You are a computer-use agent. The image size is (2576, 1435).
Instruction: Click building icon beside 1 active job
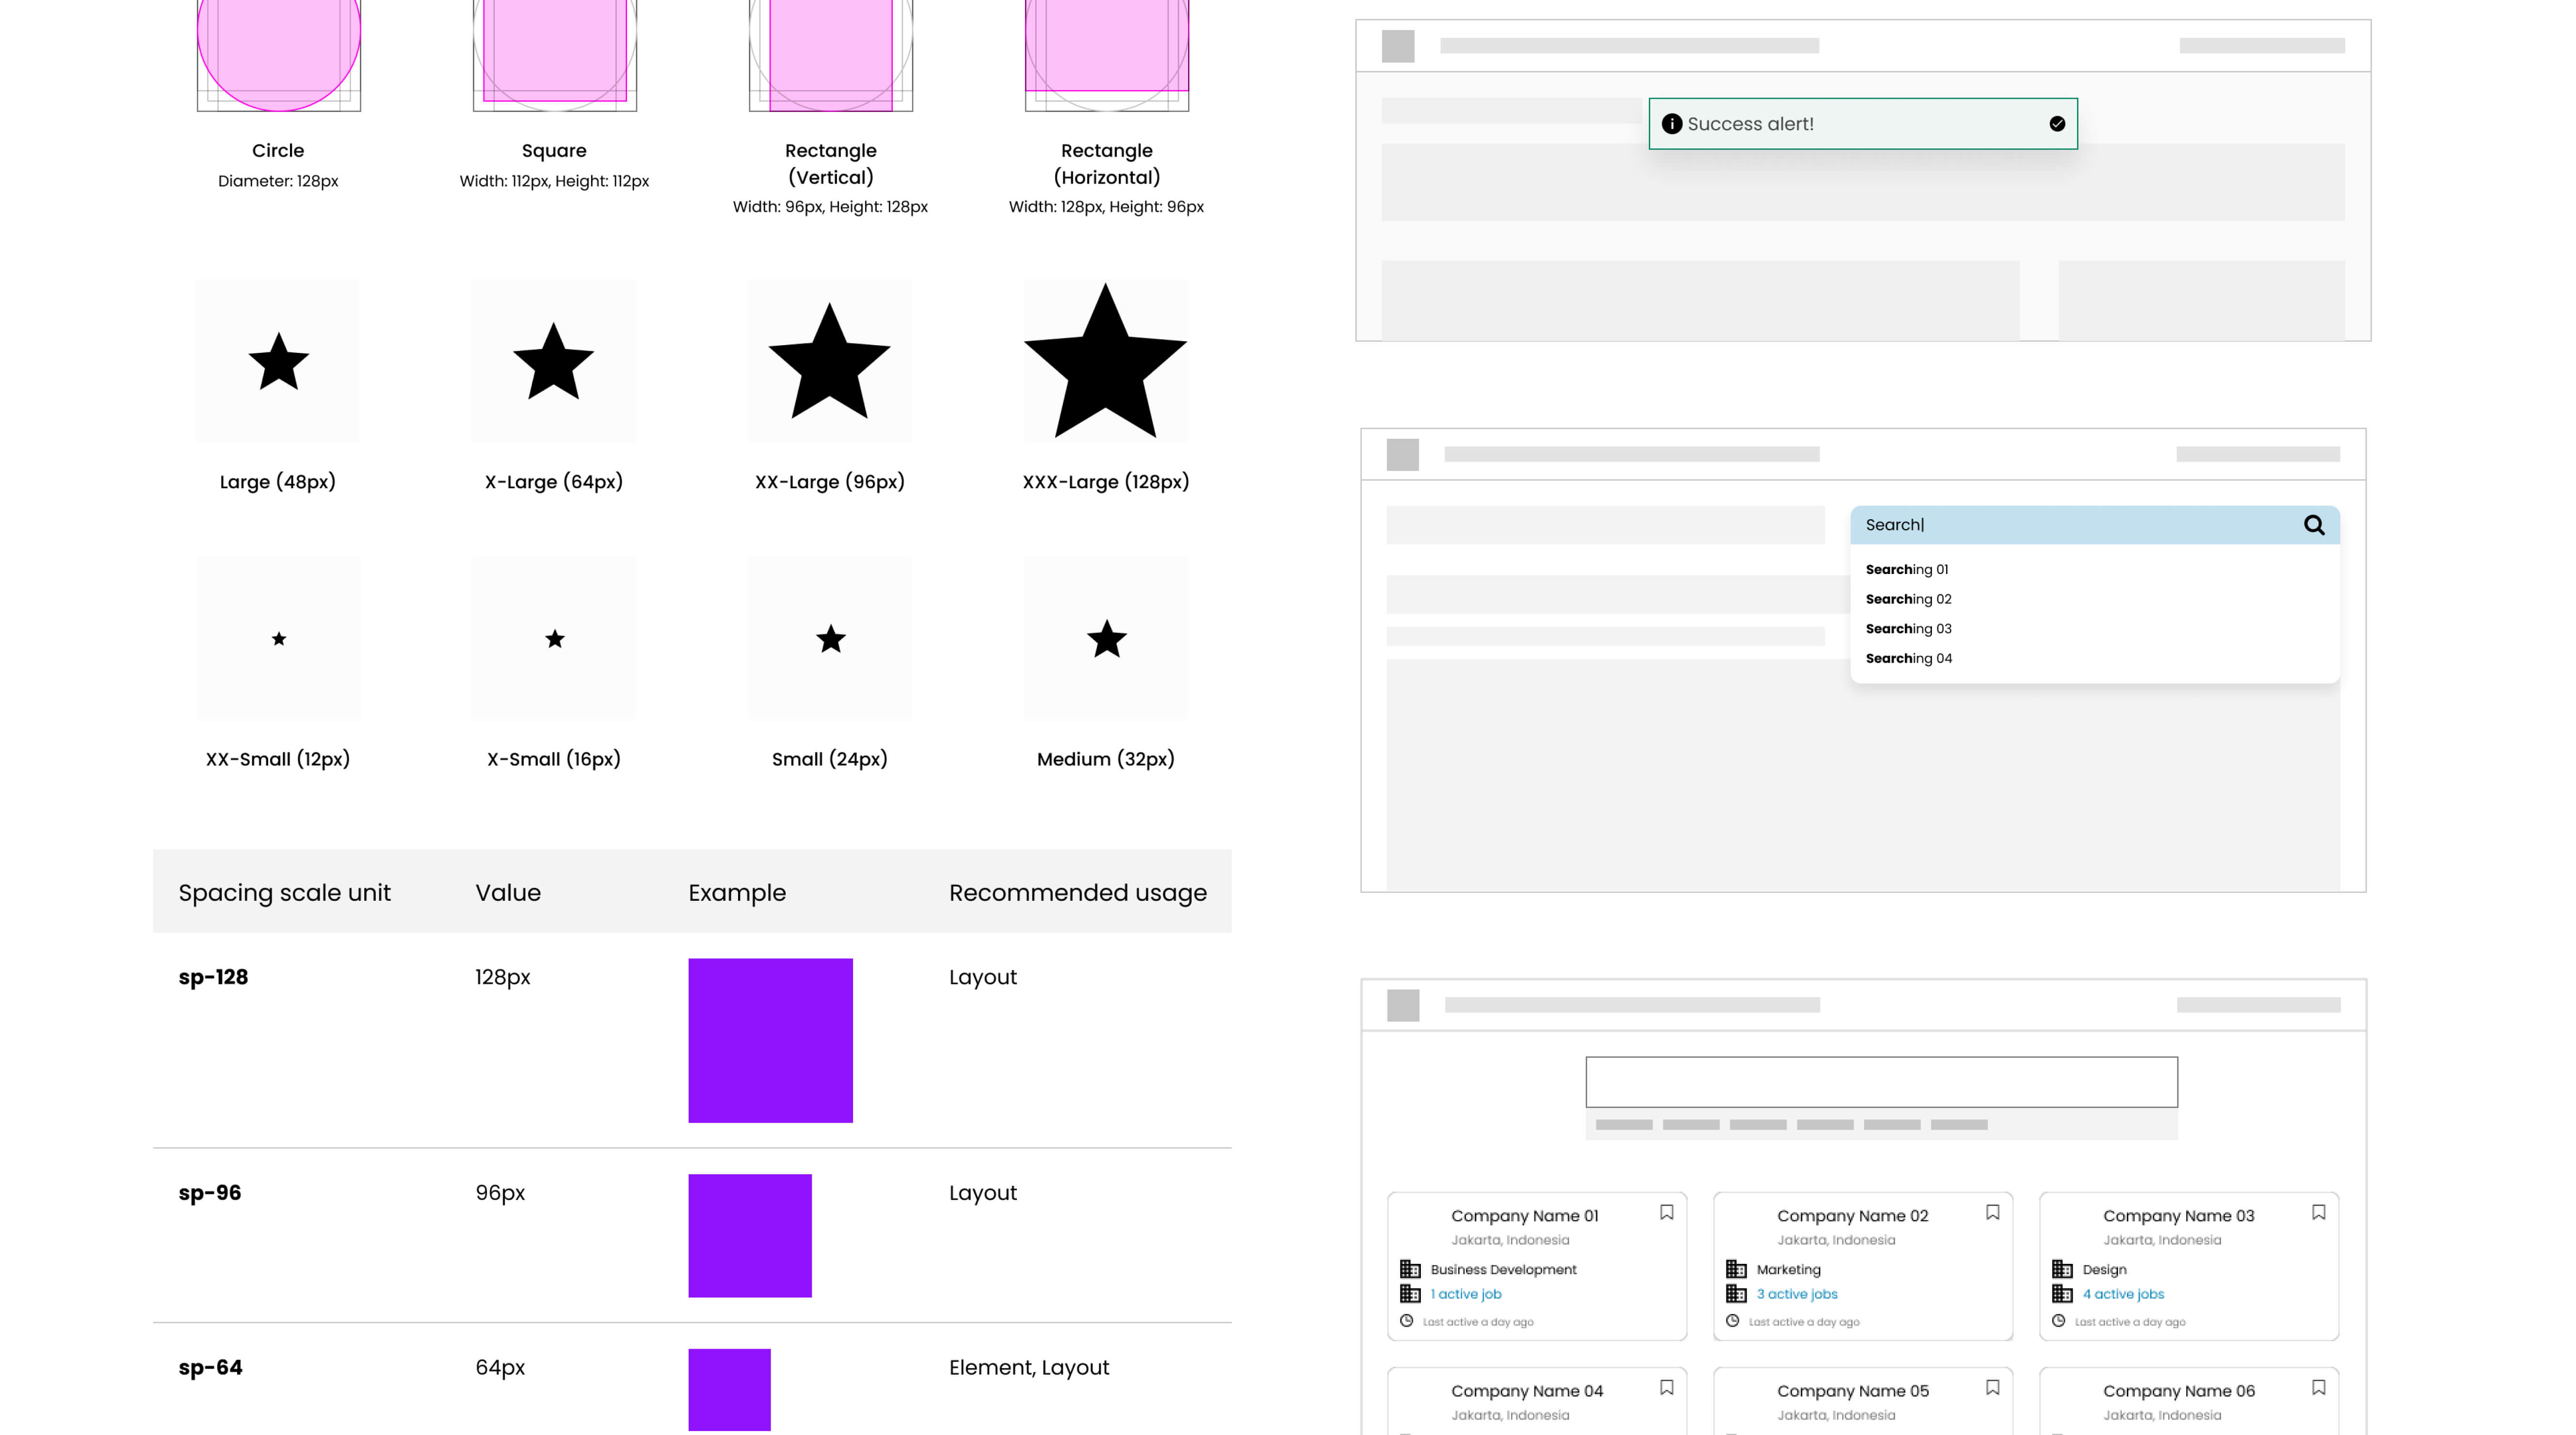1410,1293
